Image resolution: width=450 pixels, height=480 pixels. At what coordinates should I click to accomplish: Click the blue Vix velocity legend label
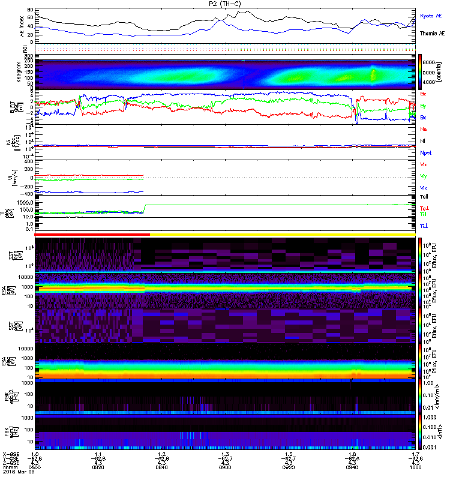pyautogui.click(x=423, y=188)
